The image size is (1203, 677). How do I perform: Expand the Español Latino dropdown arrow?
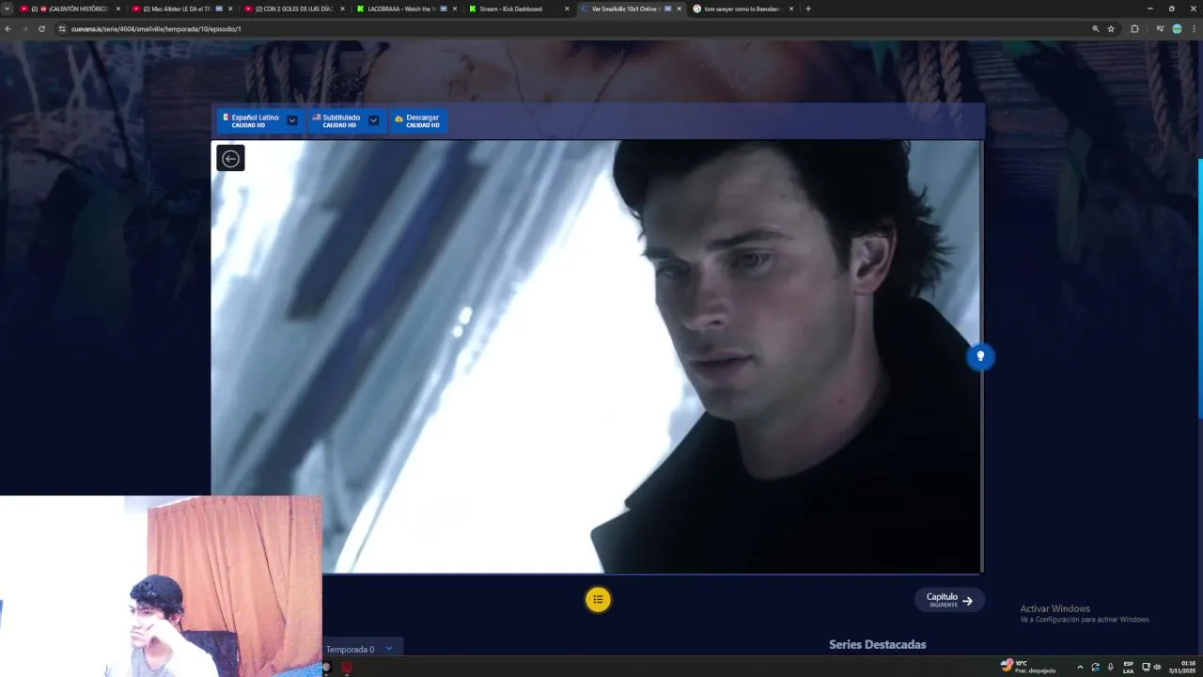coord(292,120)
